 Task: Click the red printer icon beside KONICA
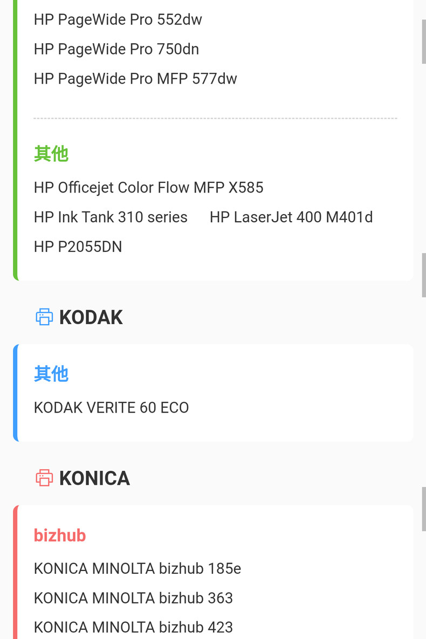[x=44, y=478]
